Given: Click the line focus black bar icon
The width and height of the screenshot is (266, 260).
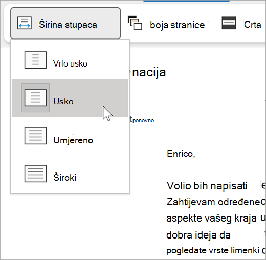Looking at the screenshot, I should [x=229, y=23].
